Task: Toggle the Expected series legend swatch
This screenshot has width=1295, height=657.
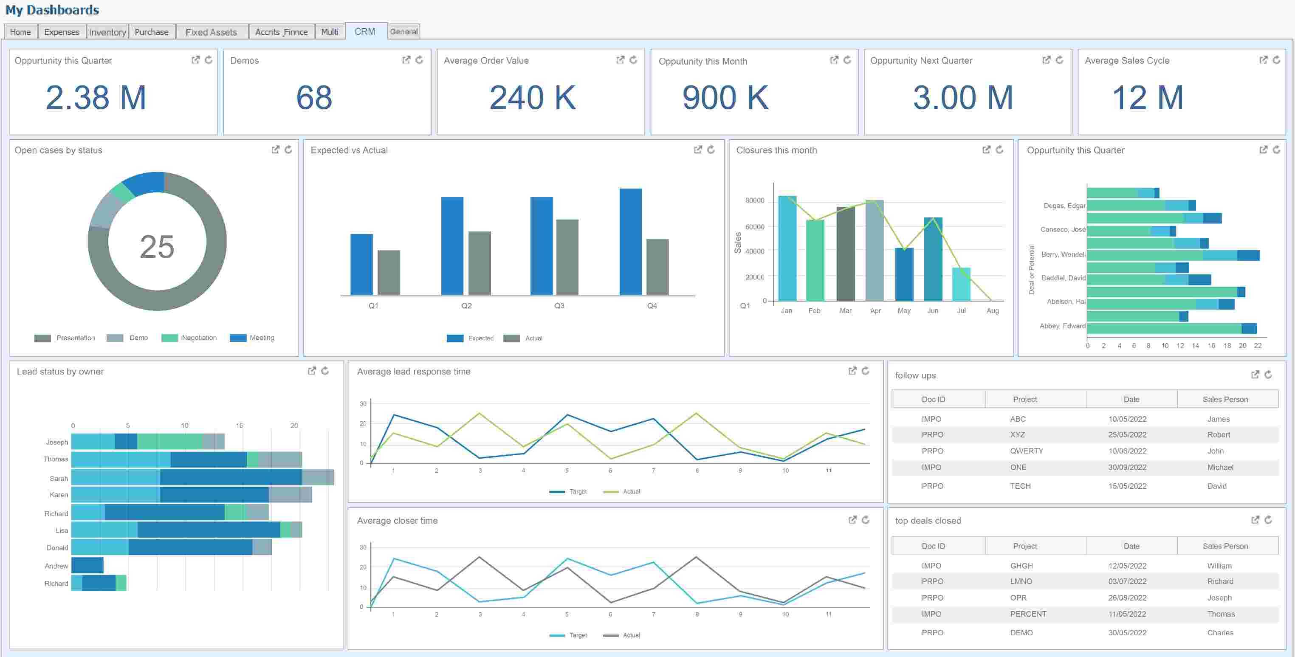Action: [454, 338]
